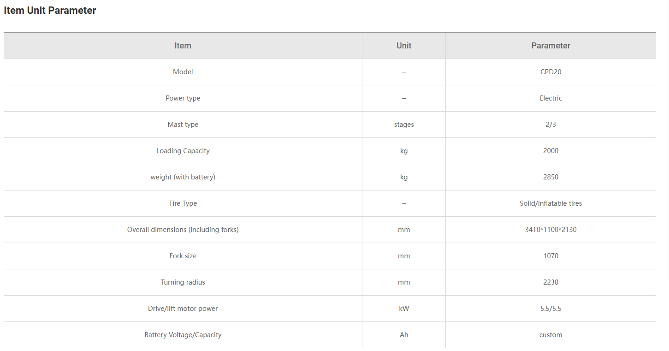669x351 pixels.
Task: Select the Parameter column header
Action: [551, 46]
